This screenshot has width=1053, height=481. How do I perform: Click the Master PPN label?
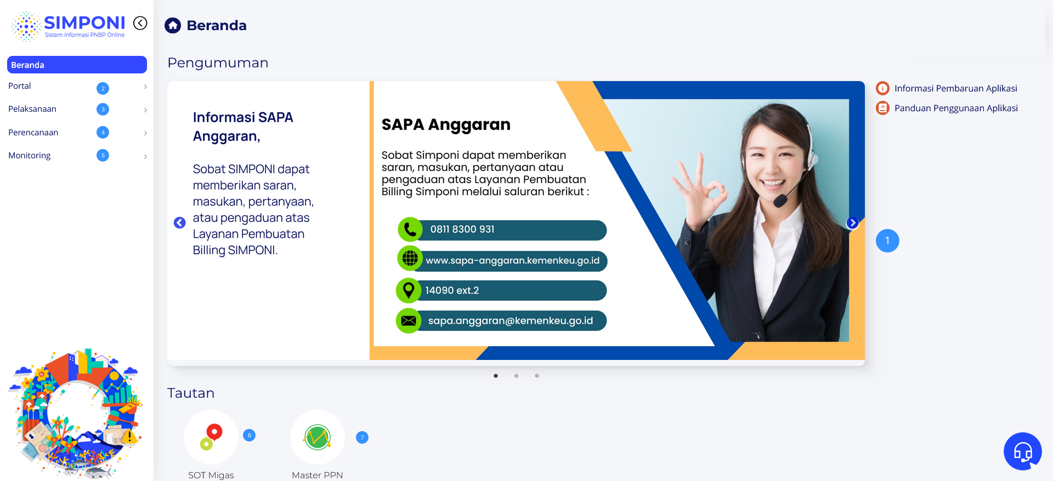(x=318, y=475)
